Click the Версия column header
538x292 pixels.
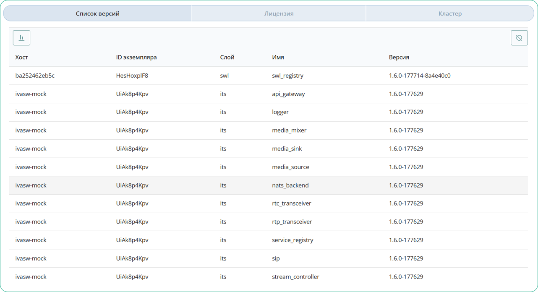click(399, 57)
